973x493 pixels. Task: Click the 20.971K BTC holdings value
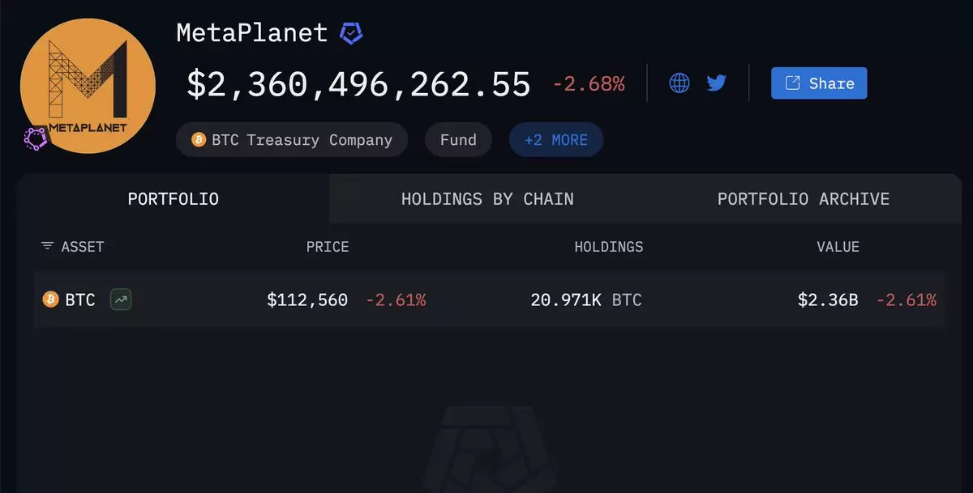[586, 300]
